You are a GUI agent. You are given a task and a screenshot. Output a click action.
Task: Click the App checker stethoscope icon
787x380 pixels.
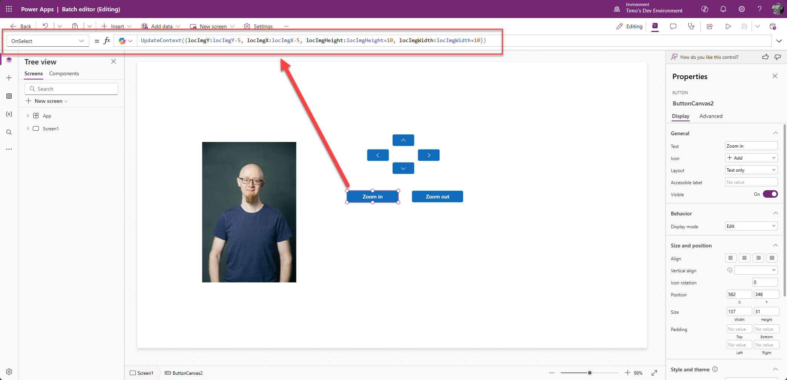(691, 26)
